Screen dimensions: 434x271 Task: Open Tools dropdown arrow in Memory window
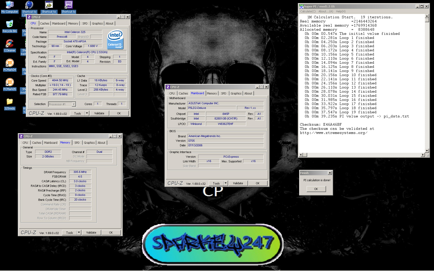tap(79, 232)
